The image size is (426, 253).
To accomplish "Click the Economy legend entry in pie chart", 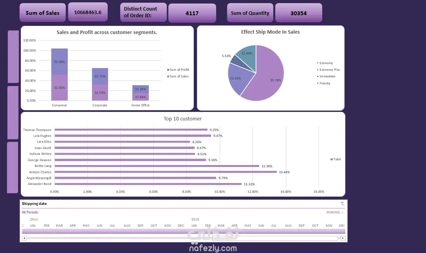I will point(325,63).
